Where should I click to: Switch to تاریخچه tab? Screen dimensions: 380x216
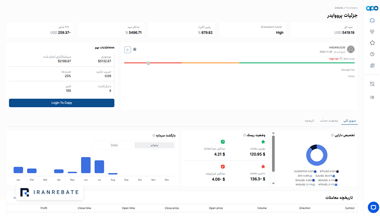pyautogui.click(x=309, y=121)
